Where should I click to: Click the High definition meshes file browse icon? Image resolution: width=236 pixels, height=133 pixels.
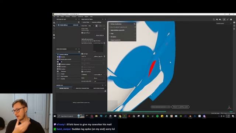coord(104,43)
